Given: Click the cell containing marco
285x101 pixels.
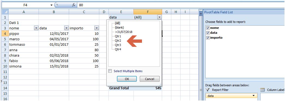Looking at the screenshot, I should click(24, 39).
